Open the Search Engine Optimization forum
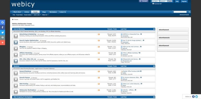 (x=29, y=40)
